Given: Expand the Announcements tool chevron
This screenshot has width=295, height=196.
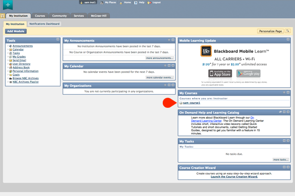Looking at the screenshot, I should coord(8,46).
